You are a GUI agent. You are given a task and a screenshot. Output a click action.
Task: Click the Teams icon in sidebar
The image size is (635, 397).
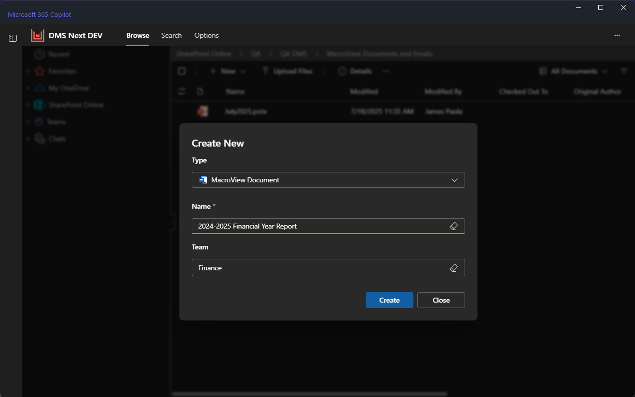tap(39, 122)
